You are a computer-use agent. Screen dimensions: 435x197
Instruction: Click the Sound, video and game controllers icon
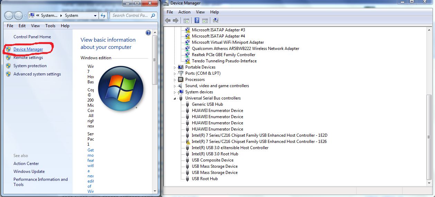click(x=181, y=86)
